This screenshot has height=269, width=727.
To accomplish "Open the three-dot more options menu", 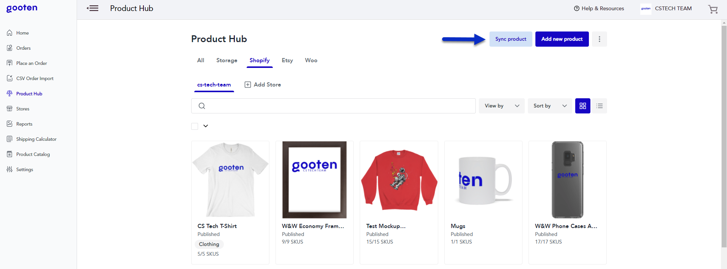I will coord(600,39).
